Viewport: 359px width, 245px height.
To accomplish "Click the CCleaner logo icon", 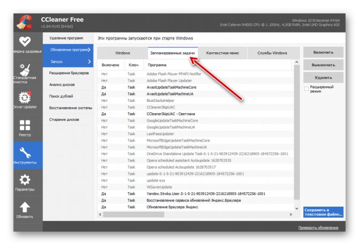I will pyautogui.click(x=25, y=22).
